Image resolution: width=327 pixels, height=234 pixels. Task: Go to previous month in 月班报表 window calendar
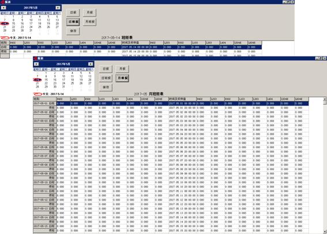tap(36, 64)
